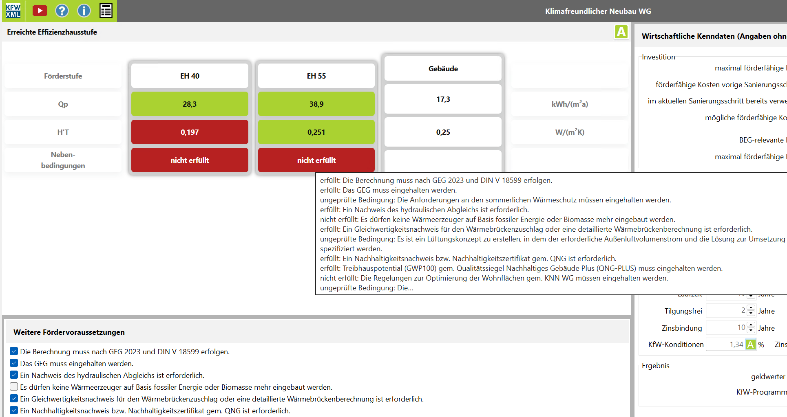Click the 'nicht erfüllt' cell under EH 40
Screen dimensions: 787x417
190,160
